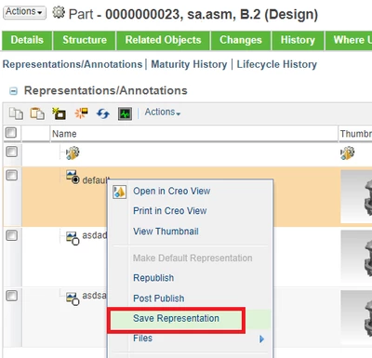This screenshot has width=372, height=358.
Task: Click the Lifecycle History link
Action: tap(276, 64)
